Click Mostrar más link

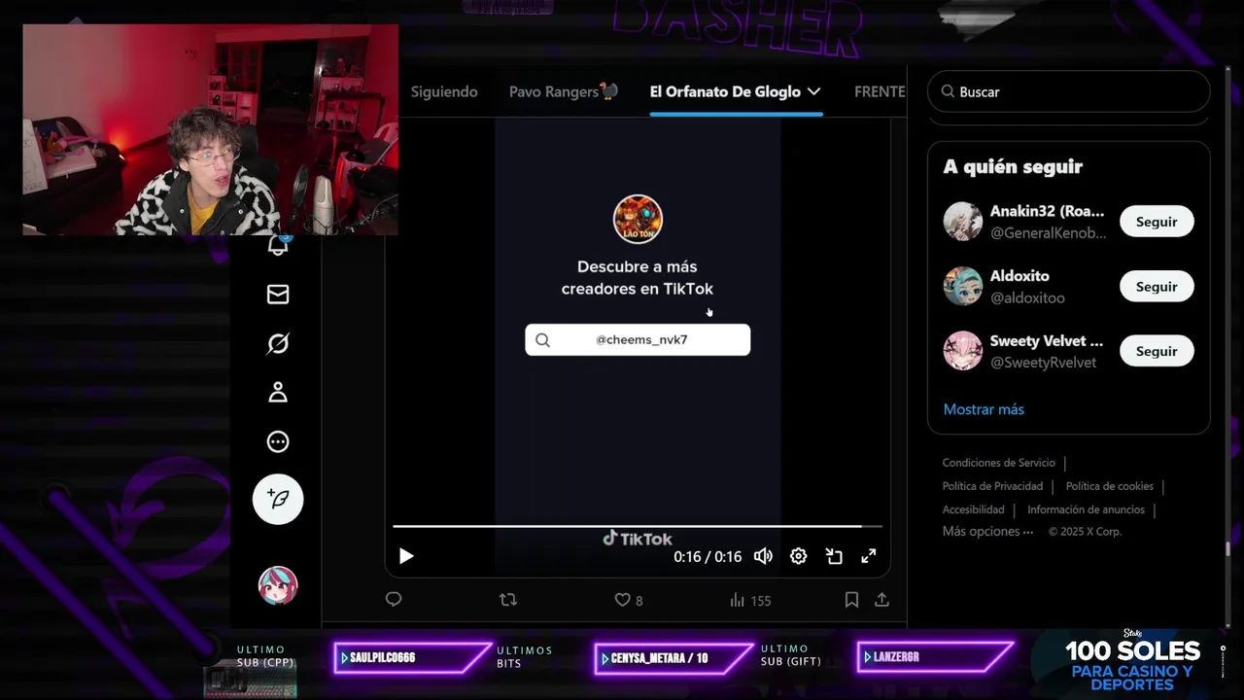point(984,409)
